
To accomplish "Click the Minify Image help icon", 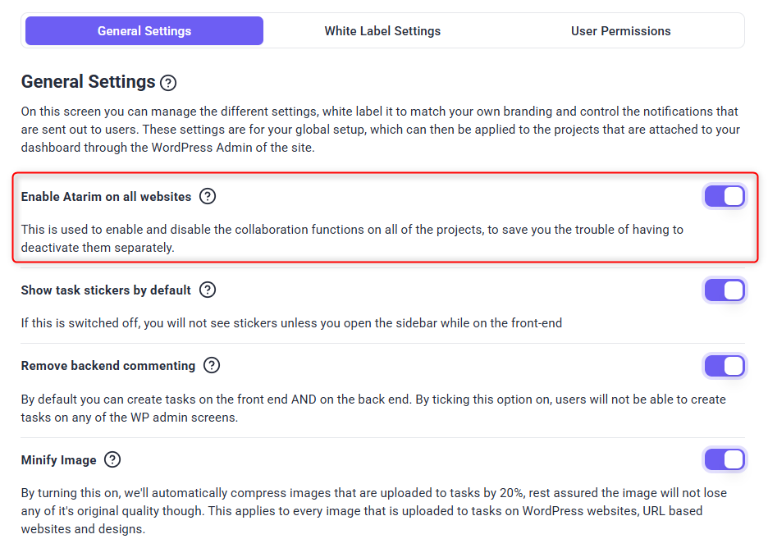I will [x=112, y=460].
